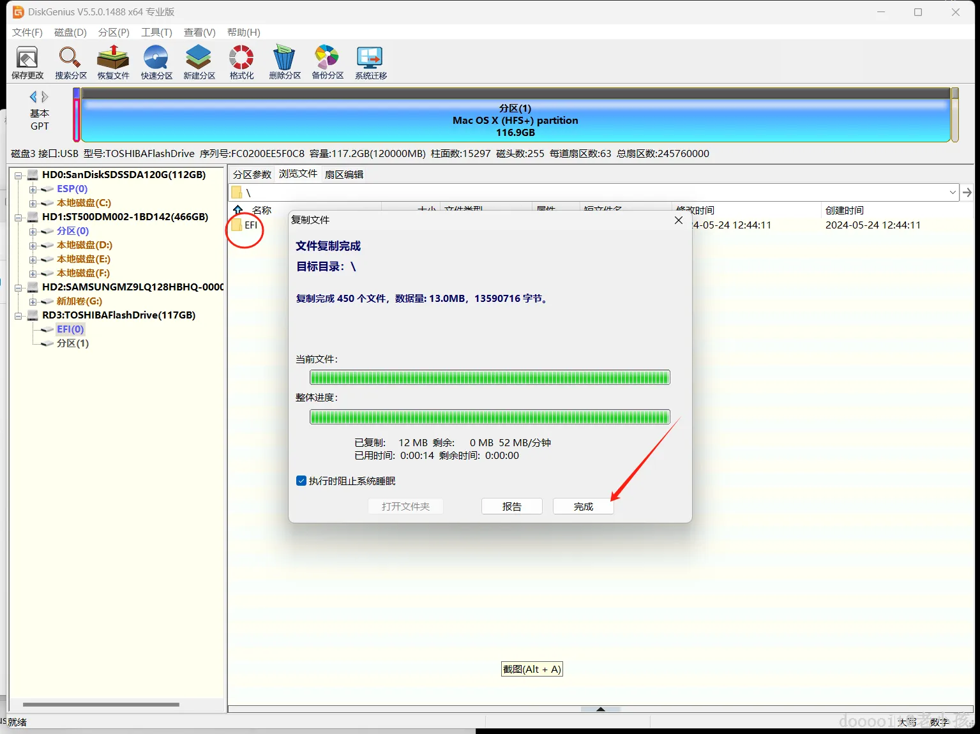
Task: Open the 查看(V) menu
Action: [200, 33]
